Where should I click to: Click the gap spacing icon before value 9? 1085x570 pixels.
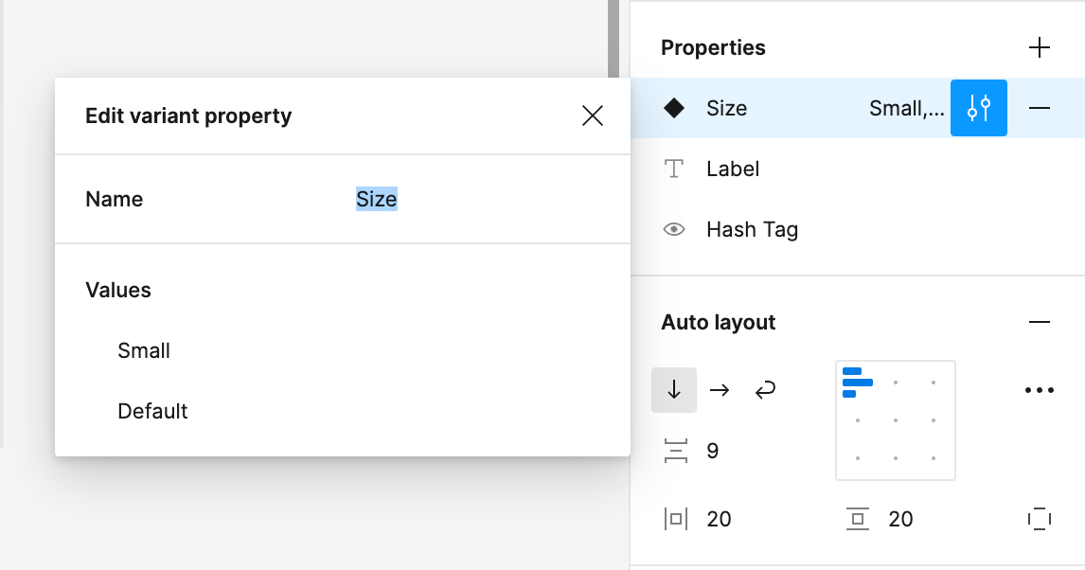point(675,451)
